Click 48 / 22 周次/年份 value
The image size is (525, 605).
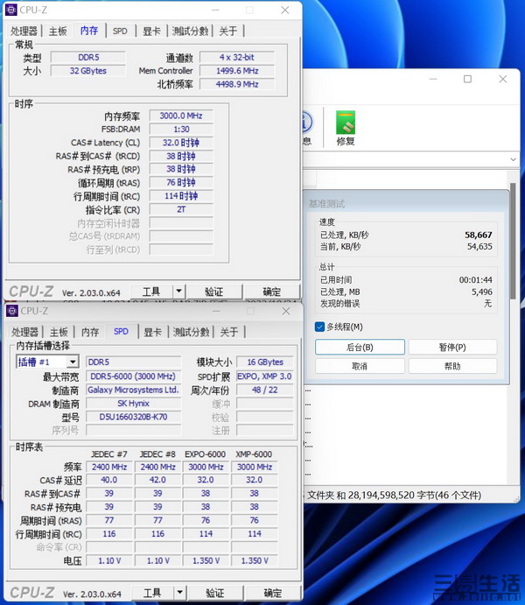[x=265, y=390]
